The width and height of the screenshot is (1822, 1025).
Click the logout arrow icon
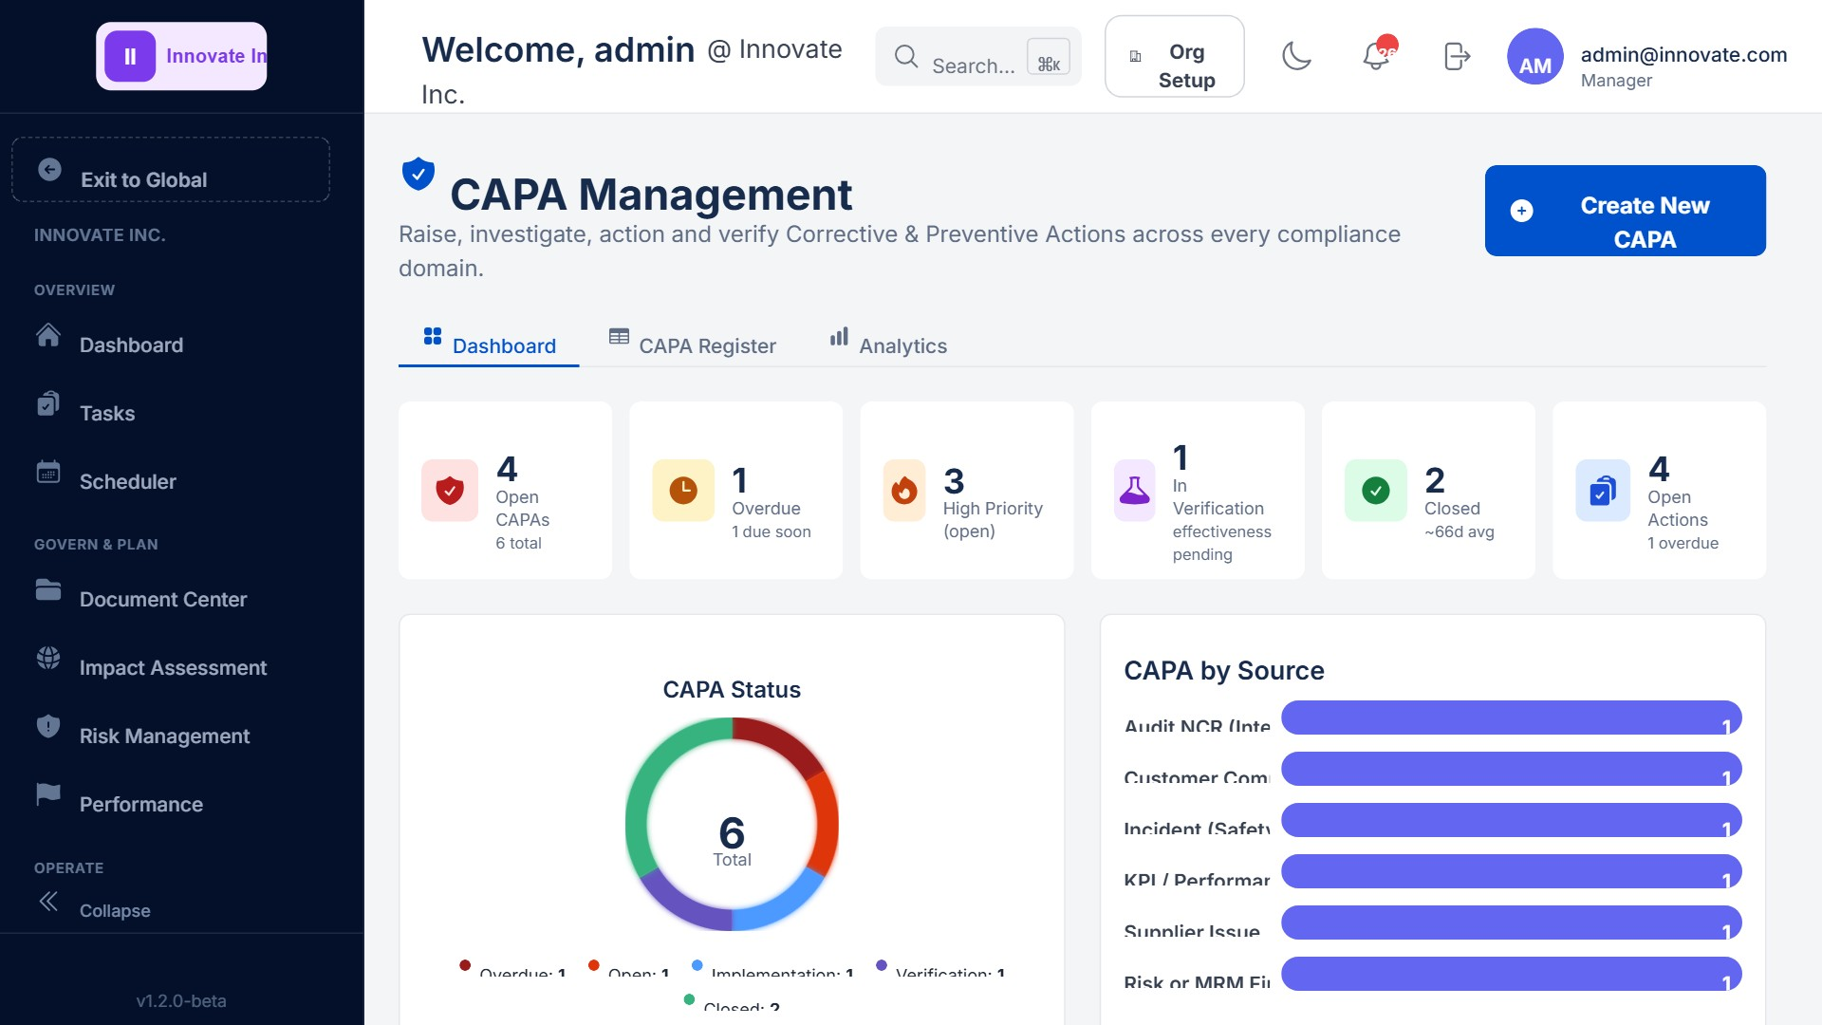(x=1457, y=56)
